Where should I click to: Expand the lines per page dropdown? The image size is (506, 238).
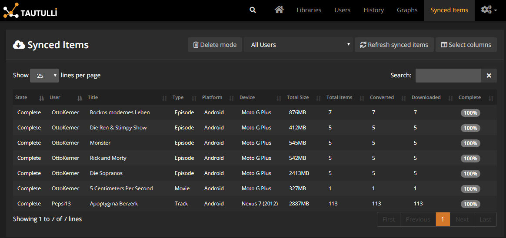click(44, 76)
